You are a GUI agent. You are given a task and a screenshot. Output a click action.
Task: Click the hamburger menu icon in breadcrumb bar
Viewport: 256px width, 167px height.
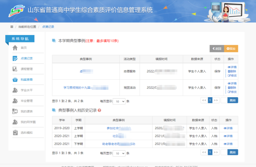[x=12, y=27]
